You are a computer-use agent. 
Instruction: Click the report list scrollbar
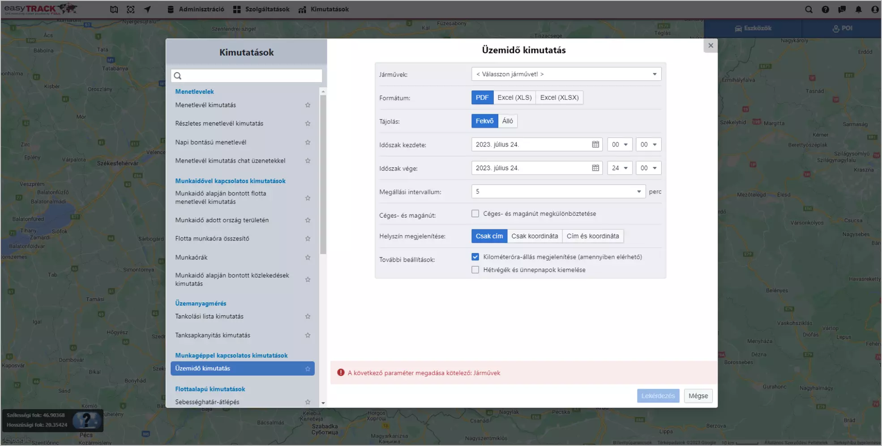coord(323,175)
